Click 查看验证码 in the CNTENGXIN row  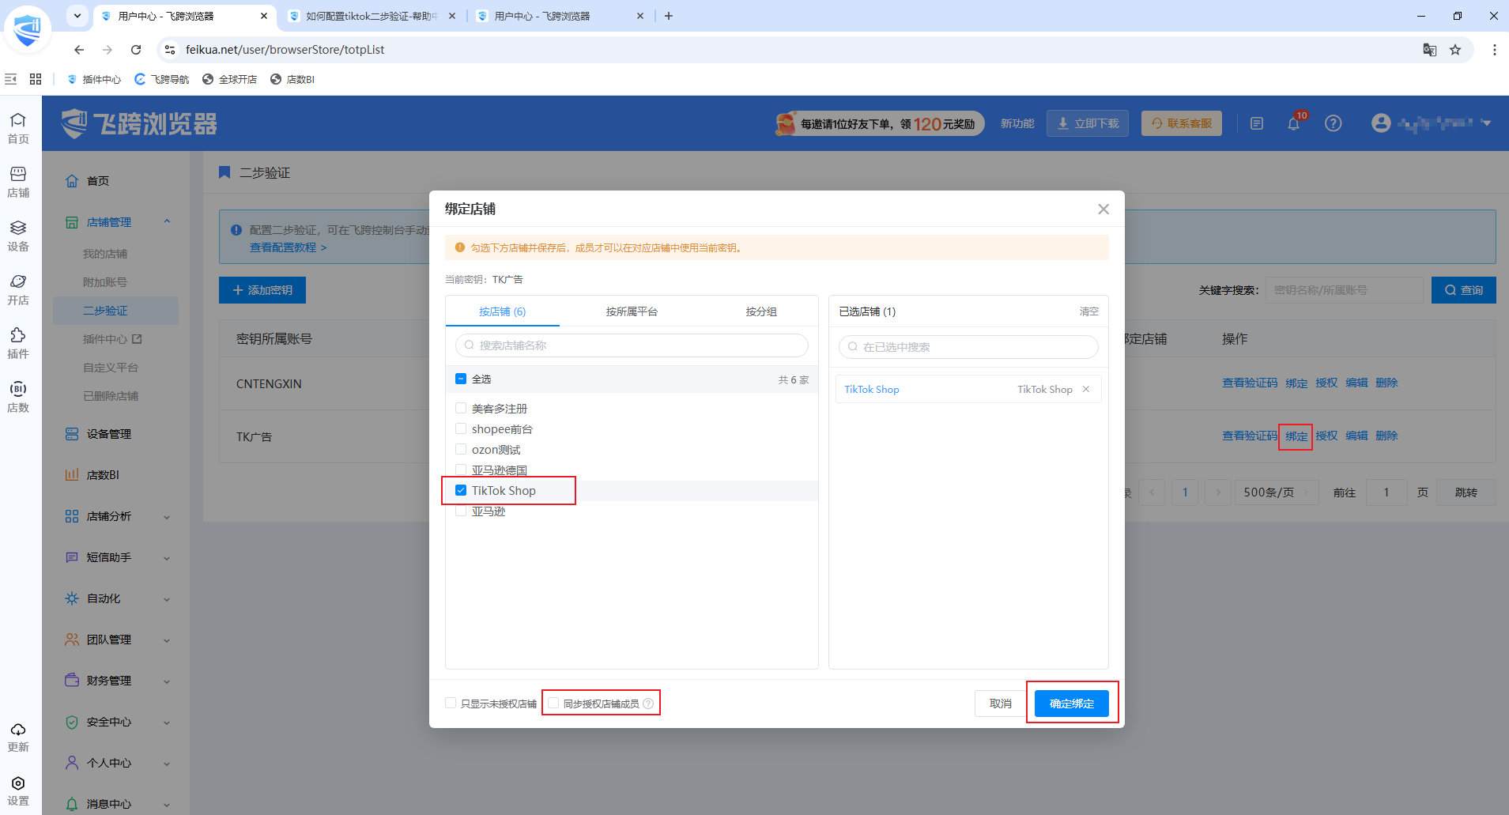coord(1250,383)
